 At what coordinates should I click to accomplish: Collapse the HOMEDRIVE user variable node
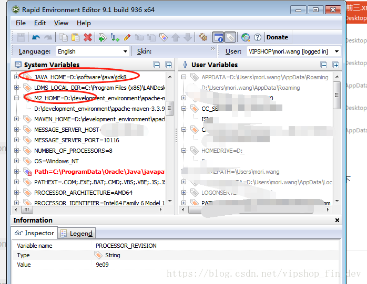pyautogui.click(x=183, y=151)
